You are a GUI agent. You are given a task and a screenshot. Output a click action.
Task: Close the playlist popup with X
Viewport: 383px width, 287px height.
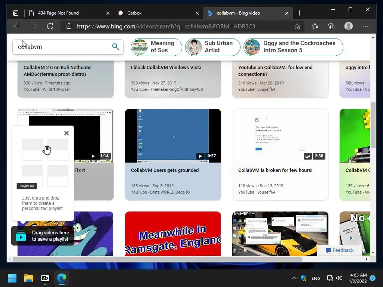tap(67, 133)
